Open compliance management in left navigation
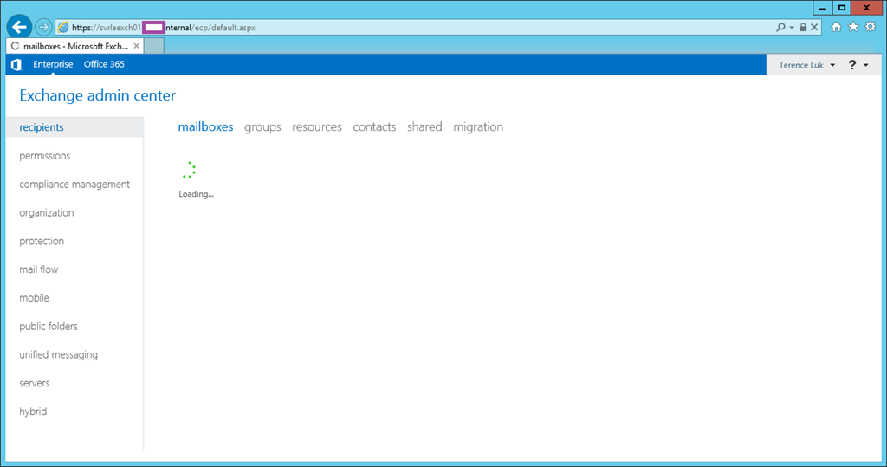 (74, 184)
